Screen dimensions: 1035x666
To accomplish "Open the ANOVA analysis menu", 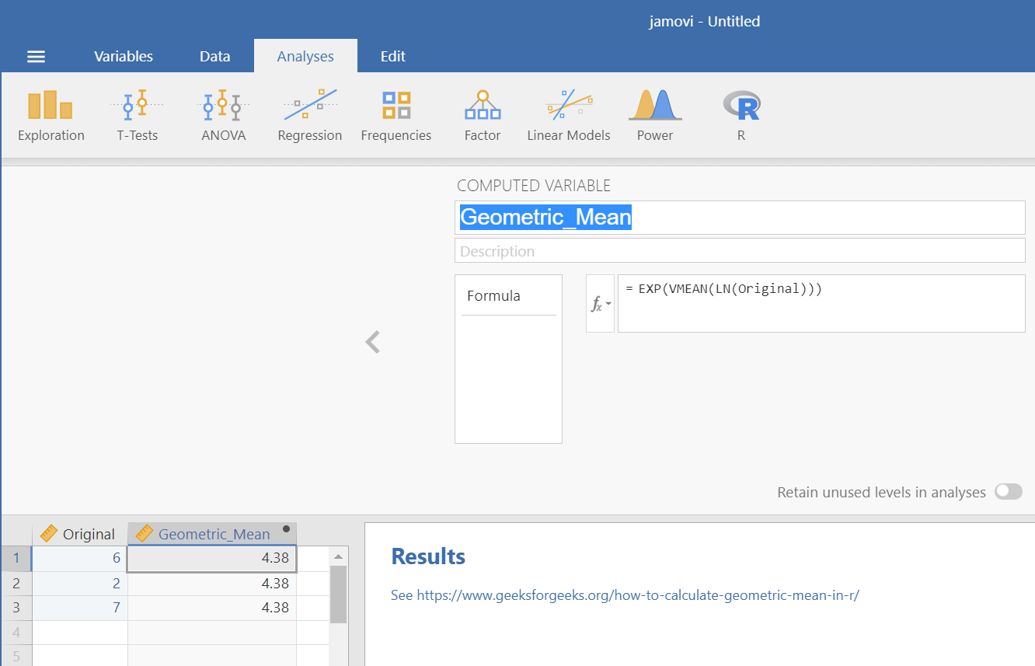I will point(223,116).
